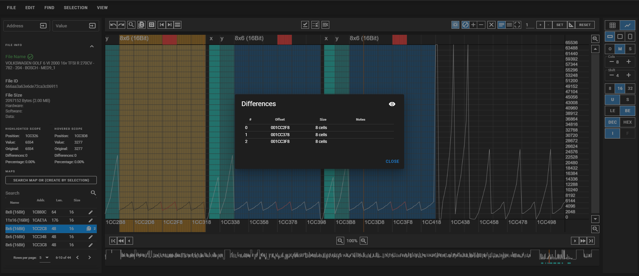Click Search Map or Create by Selection button
This screenshot has height=276, width=639.
(x=51, y=180)
